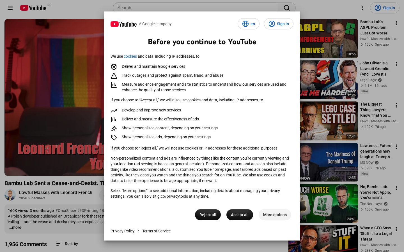Viewport: 404px width, 252px height.
Task: Click the search magnifier button
Action: coord(287,8)
